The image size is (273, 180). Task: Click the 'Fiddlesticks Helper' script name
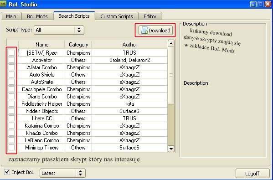pos(42,104)
